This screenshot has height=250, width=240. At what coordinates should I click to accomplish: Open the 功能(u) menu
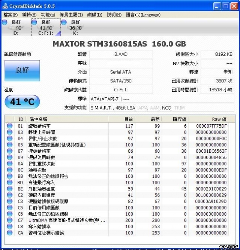(x=48, y=15)
